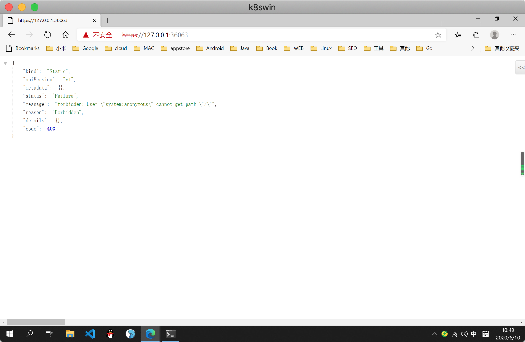Open File Explorer from taskbar

pyautogui.click(x=70, y=334)
